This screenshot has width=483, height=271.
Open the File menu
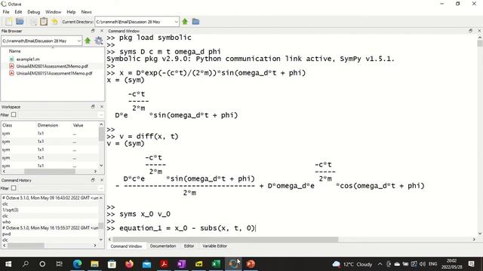[6, 12]
